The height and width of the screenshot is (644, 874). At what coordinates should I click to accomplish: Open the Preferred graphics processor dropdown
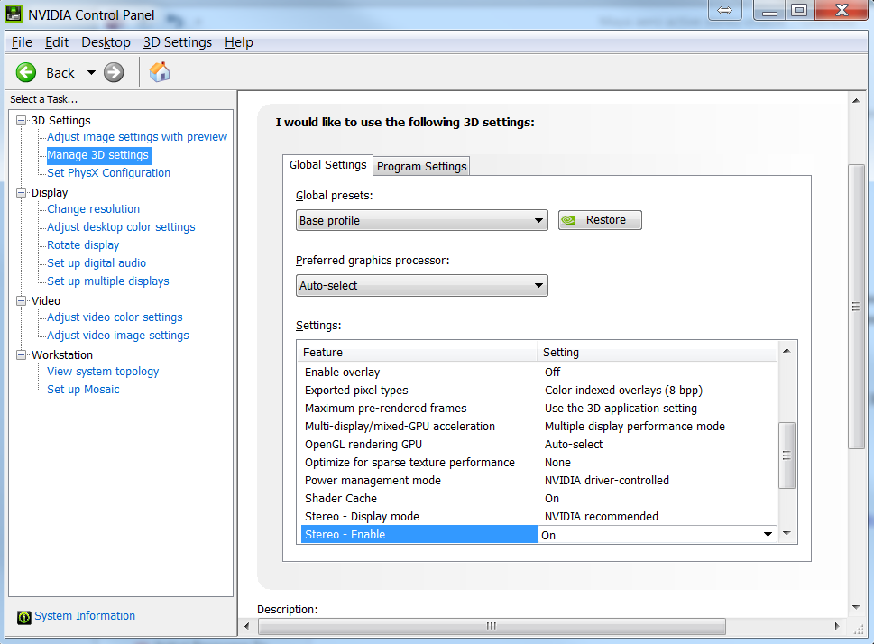click(421, 286)
